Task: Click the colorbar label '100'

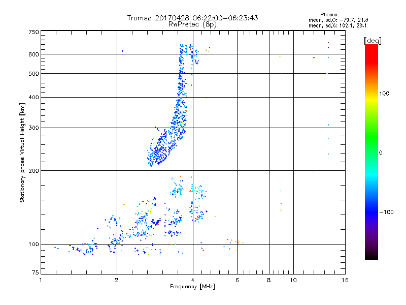Action: pos(384,94)
